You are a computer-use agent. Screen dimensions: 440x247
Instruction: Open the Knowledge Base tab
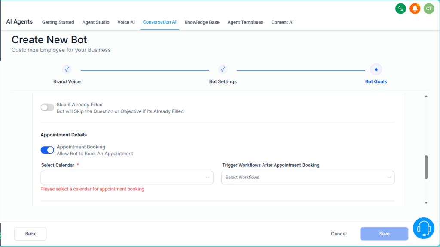[202, 22]
